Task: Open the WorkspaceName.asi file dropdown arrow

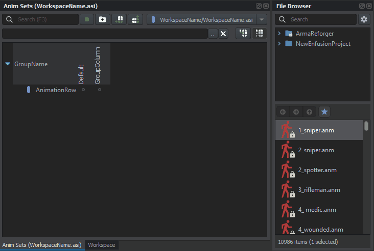Action: pyautogui.click(x=262, y=19)
